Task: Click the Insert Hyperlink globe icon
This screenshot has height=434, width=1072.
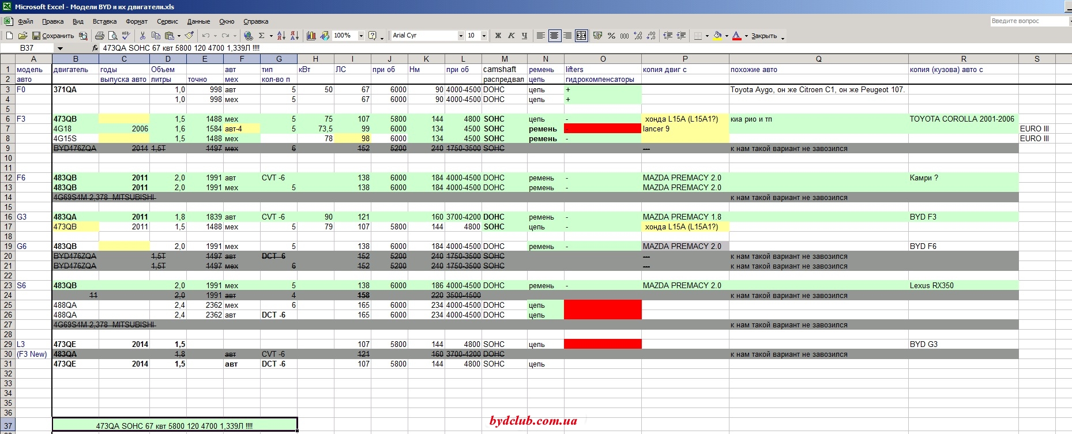Action: tap(249, 36)
